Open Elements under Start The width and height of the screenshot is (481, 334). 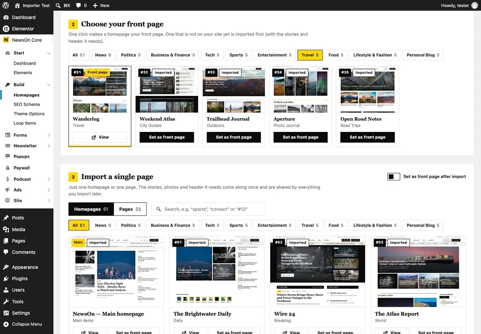click(23, 73)
